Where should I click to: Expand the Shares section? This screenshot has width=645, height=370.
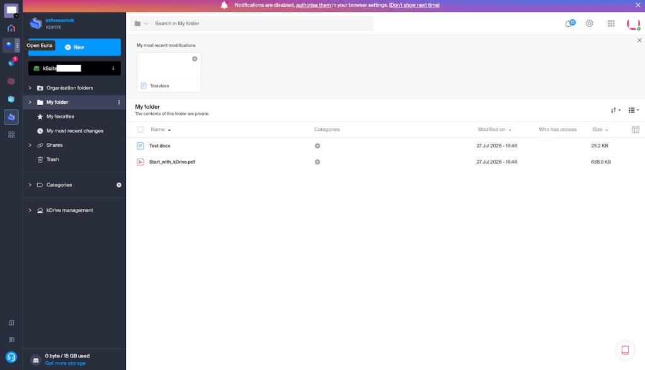click(x=30, y=145)
